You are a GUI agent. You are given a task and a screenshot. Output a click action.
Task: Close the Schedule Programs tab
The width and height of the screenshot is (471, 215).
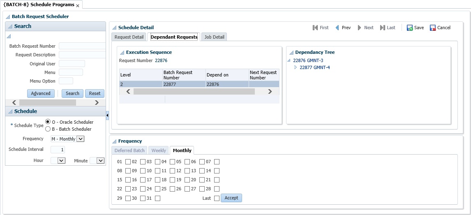[x=78, y=6]
